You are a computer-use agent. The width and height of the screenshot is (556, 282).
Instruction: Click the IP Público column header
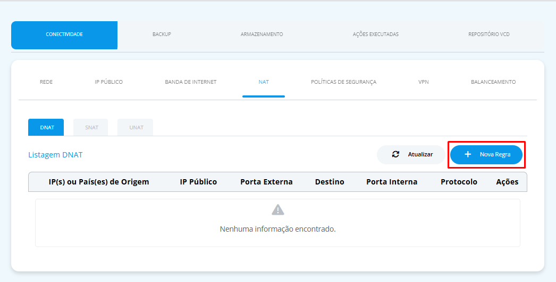coord(199,182)
